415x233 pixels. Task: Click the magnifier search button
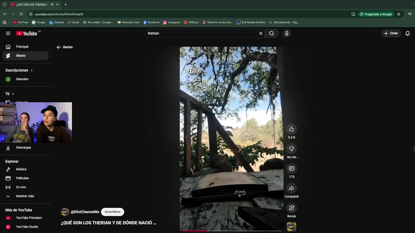pos(272,33)
